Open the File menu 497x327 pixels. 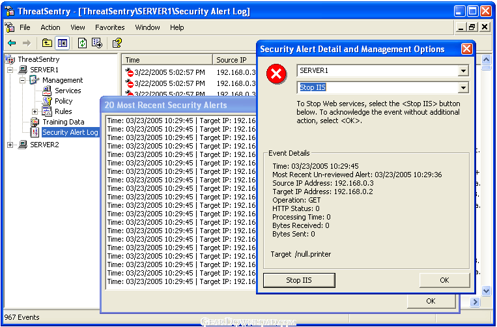25,27
